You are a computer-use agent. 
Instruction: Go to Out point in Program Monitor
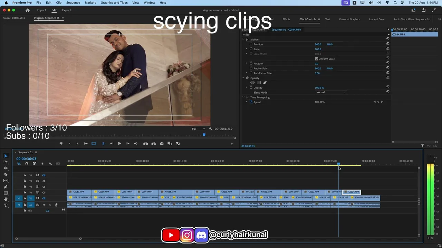point(135,144)
